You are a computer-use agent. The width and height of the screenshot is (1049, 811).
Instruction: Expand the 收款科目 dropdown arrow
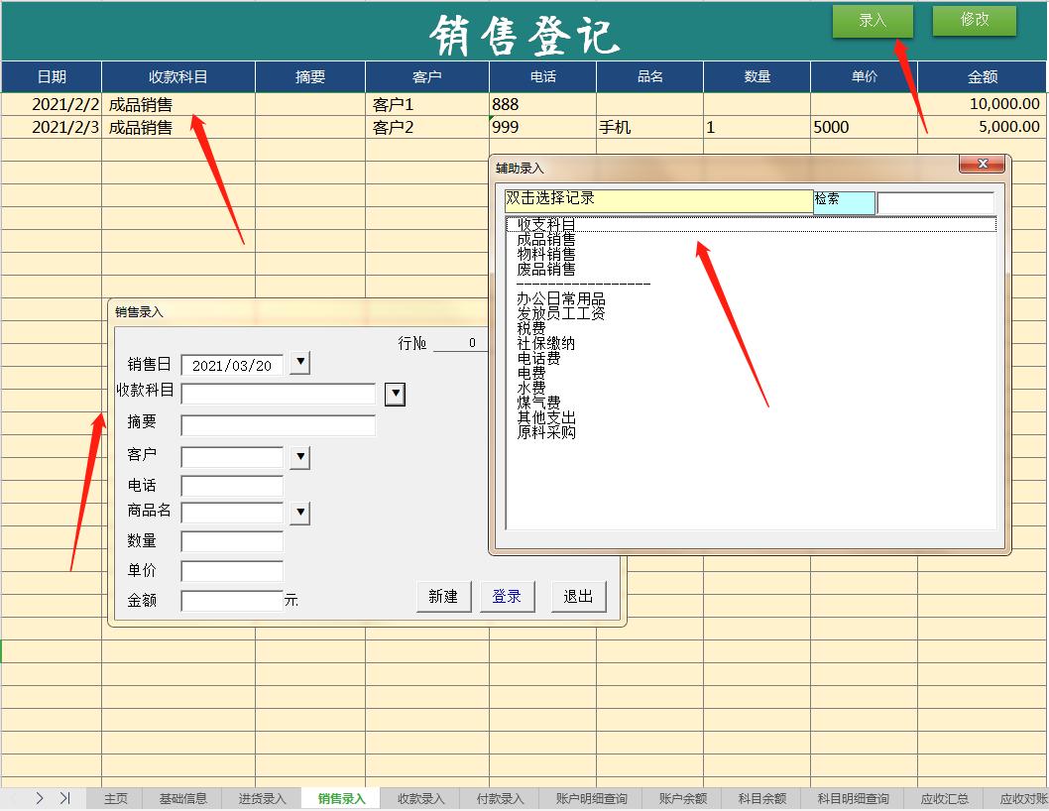click(395, 395)
